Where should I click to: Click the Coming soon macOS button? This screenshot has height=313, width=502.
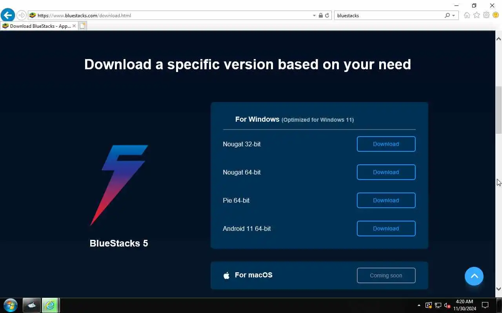[x=386, y=275]
